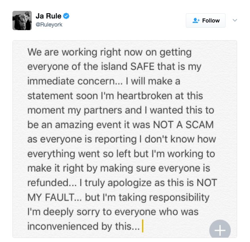This screenshot has height=242, width=250.
Task: Click the word SAFE in the note
Action: pyautogui.click(x=142, y=66)
